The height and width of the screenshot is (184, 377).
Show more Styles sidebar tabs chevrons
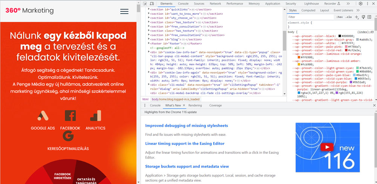[x=358, y=10]
